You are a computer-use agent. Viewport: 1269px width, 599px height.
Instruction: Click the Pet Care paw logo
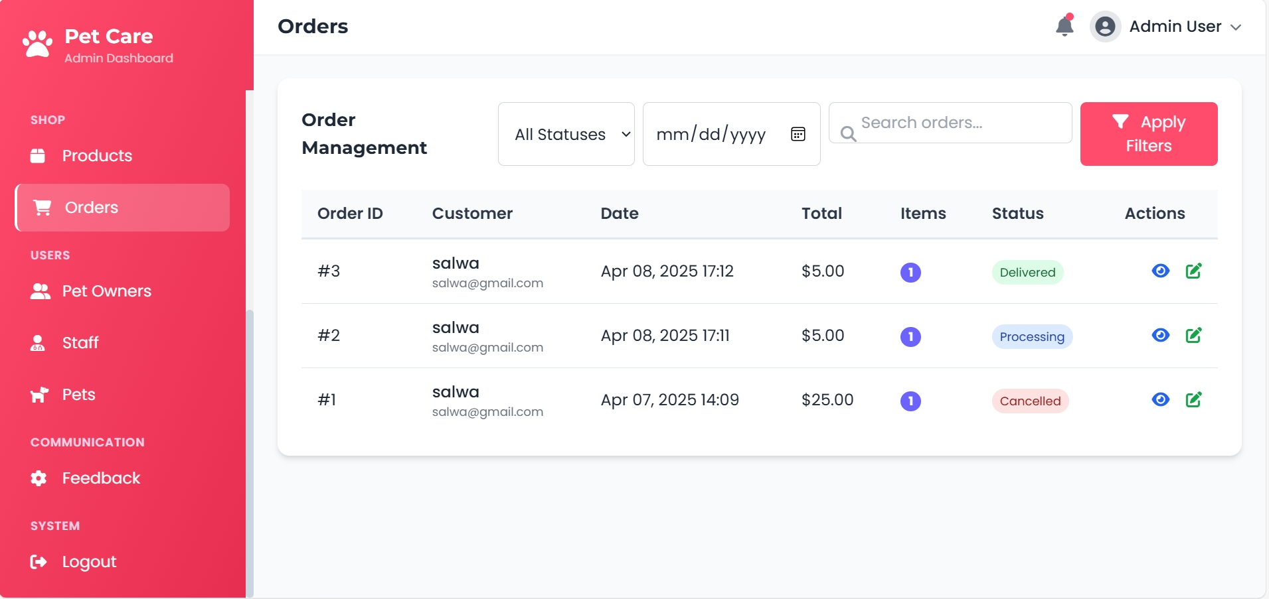(x=38, y=44)
